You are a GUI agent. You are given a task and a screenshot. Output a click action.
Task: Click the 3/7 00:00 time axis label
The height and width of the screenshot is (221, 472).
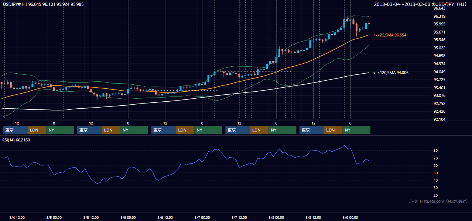(202, 217)
